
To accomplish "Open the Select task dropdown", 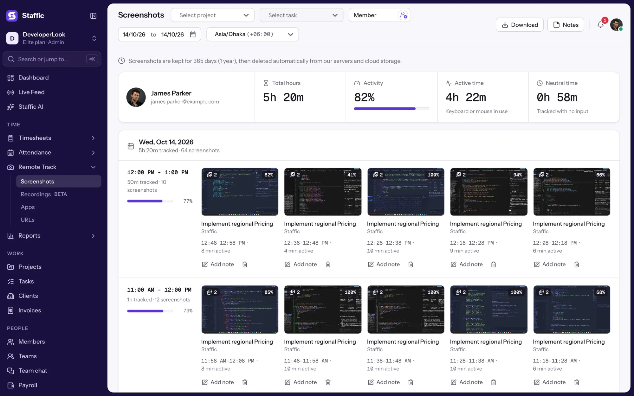I will (301, 15).
